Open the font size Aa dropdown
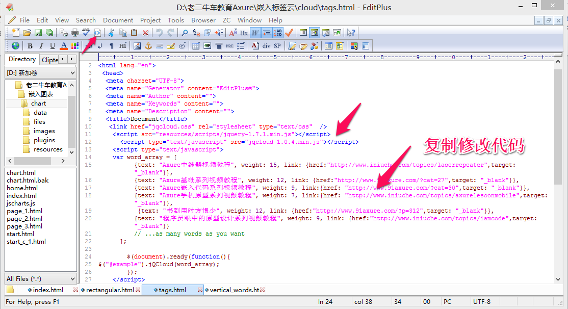The image size is (568, 309). 233,33
